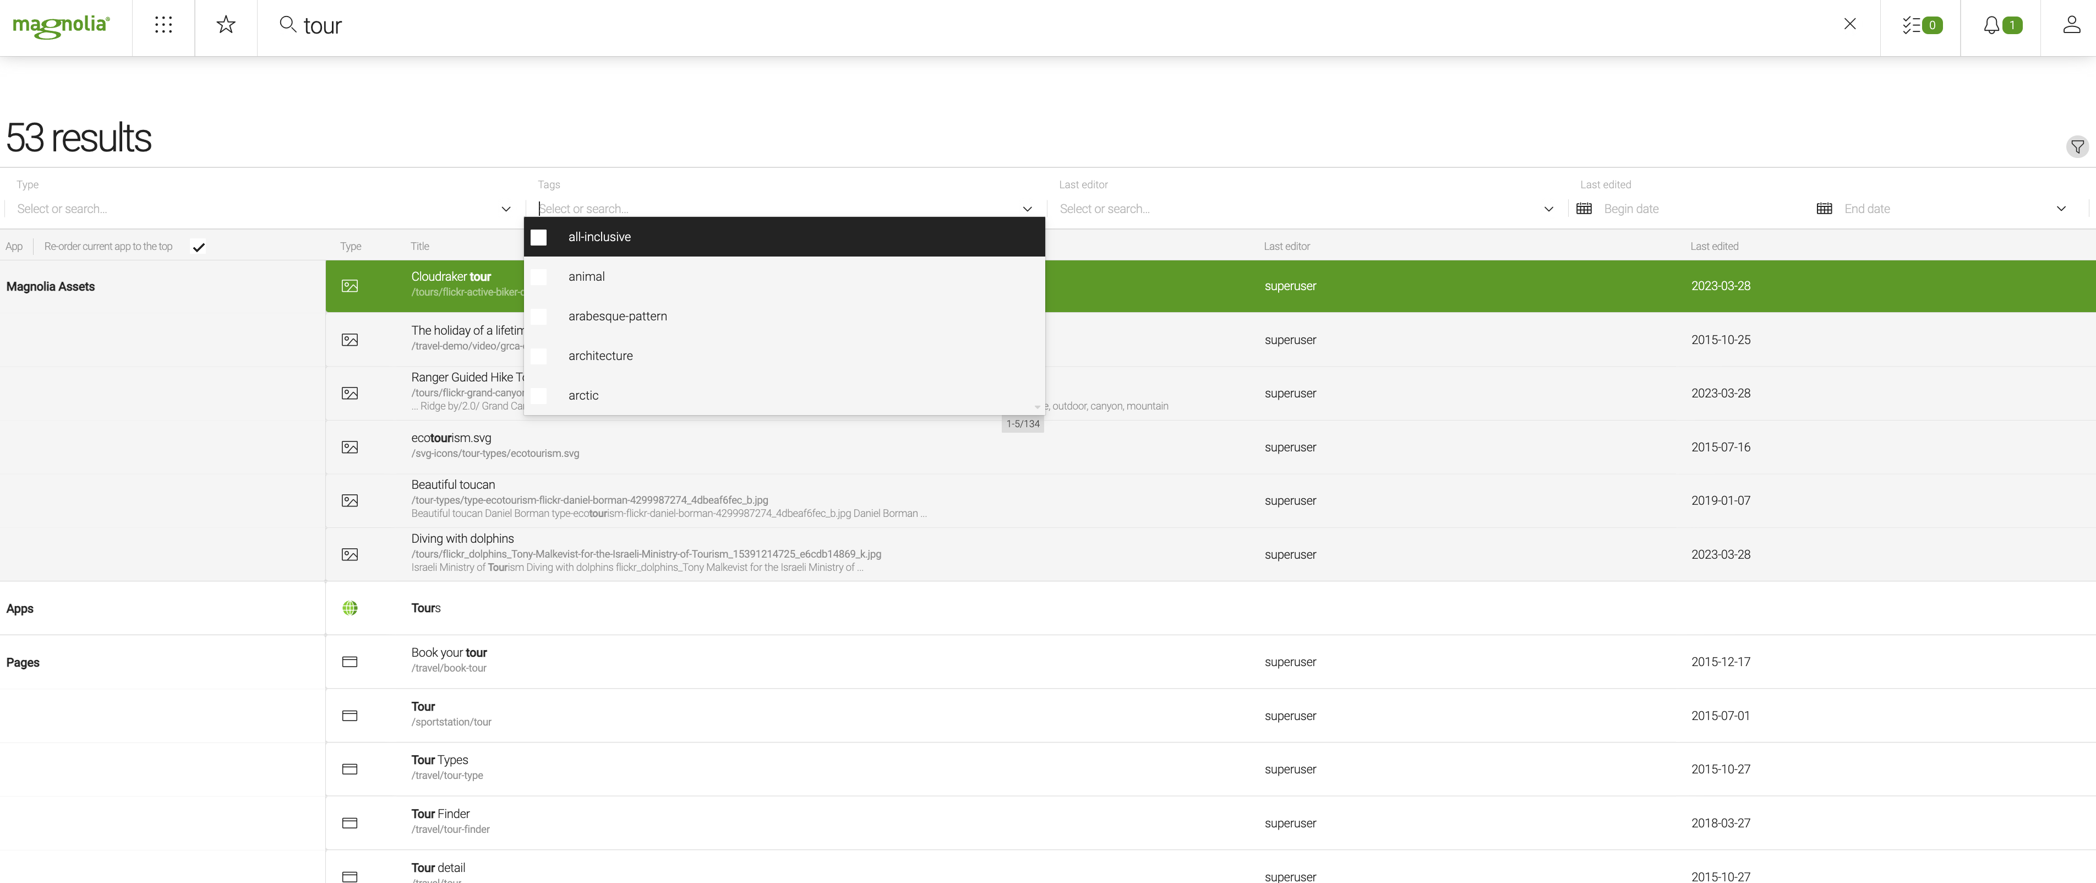This screenshot has height=883, width=2096.
Task: Toggle the Re-order current app checkmark
Action: [x=198, y=246]
